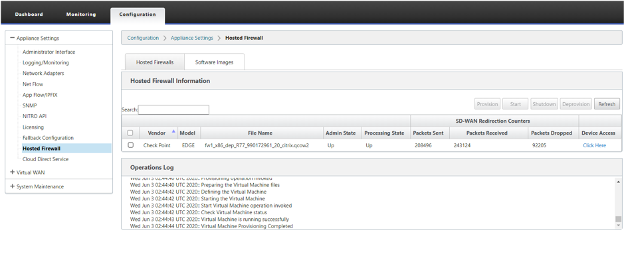The width and height of the screenshot is (624, 258).
Task: Click the Shutdown button
Action: (544, 104)
